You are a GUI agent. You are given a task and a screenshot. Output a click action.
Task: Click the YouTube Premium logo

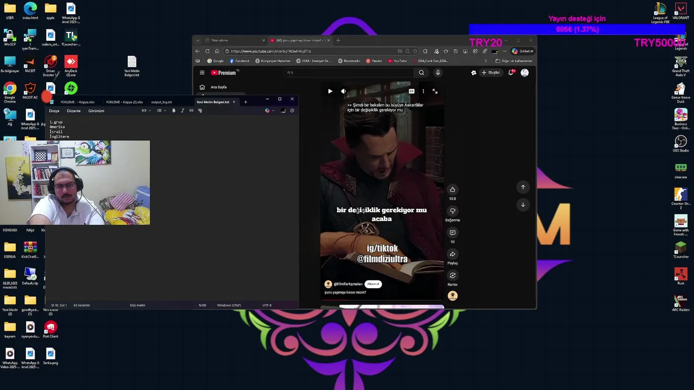click(x=223, y=73)
